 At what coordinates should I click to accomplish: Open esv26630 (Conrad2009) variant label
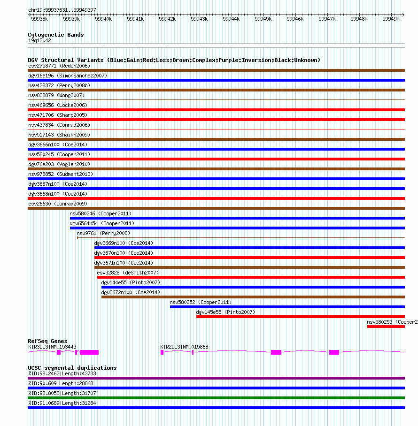click(x=58, y=204)
